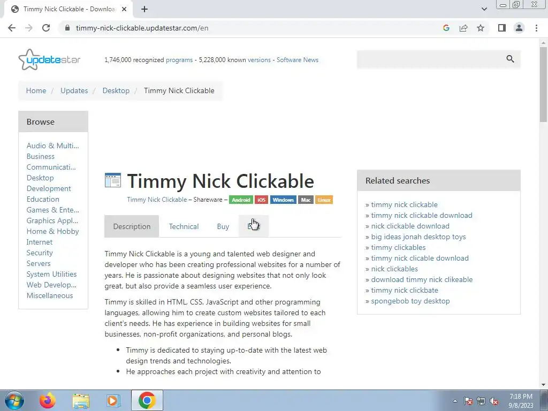The width and height of the screenshot is (548, 411).
Task: Open 'big ideas jonah desktop toys' search
Action: (x=418, y=237)
